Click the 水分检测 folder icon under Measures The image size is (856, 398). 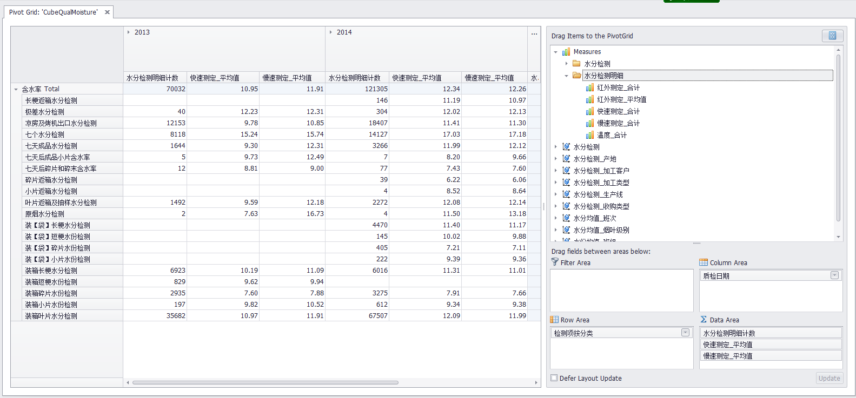click(x=577, y=64)
